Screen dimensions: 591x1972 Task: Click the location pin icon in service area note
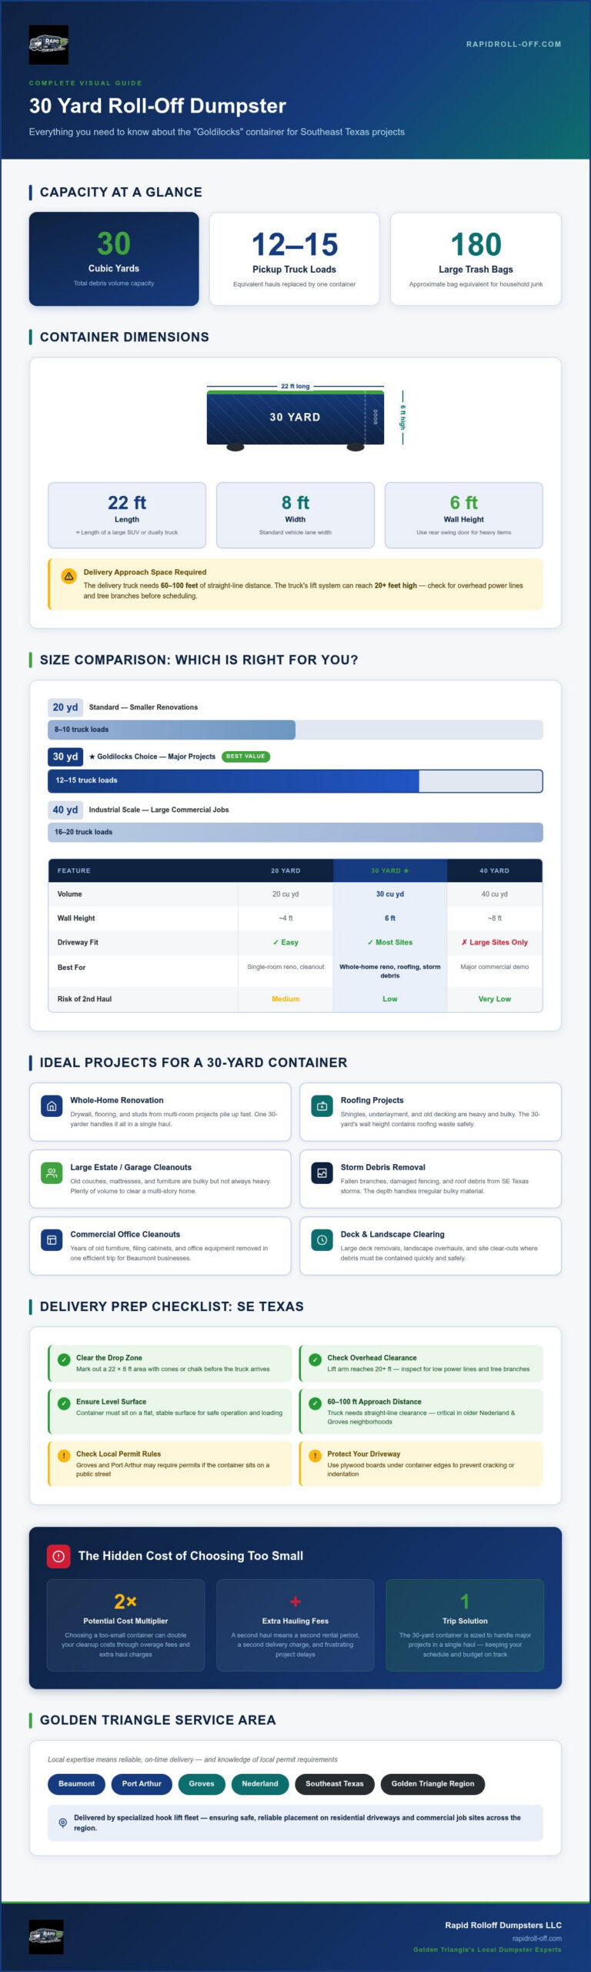click(63, 1823)
